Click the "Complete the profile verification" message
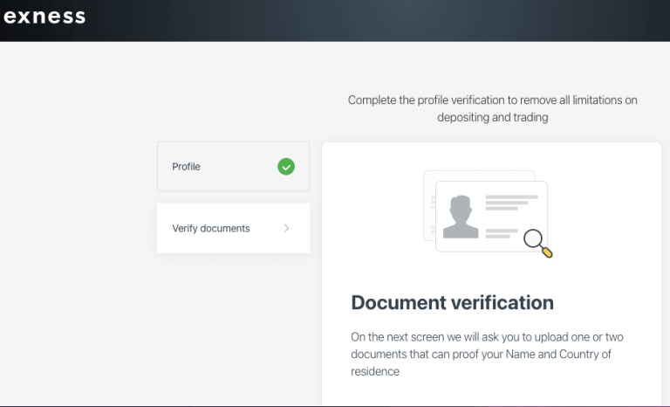 492,100
